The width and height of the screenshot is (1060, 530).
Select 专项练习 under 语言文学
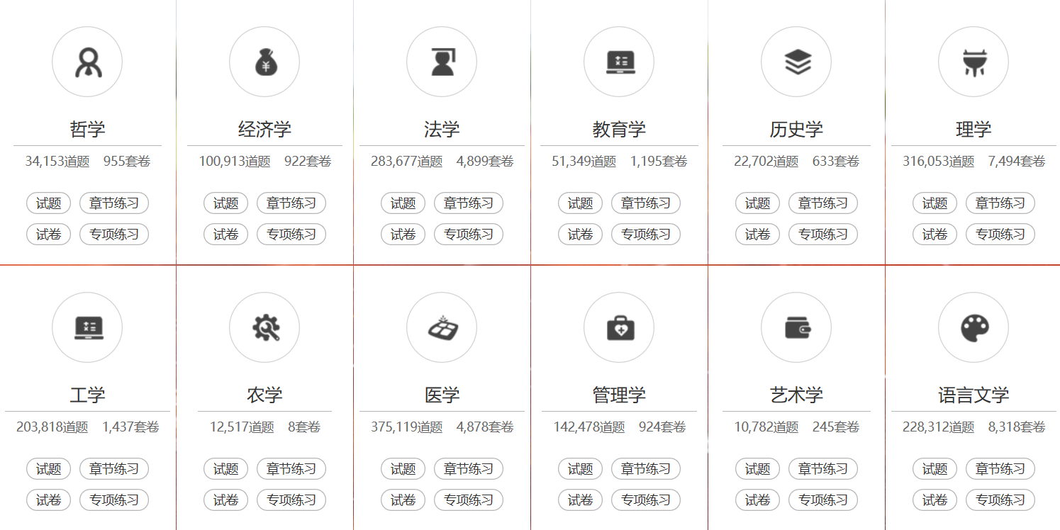point(1000,500)
